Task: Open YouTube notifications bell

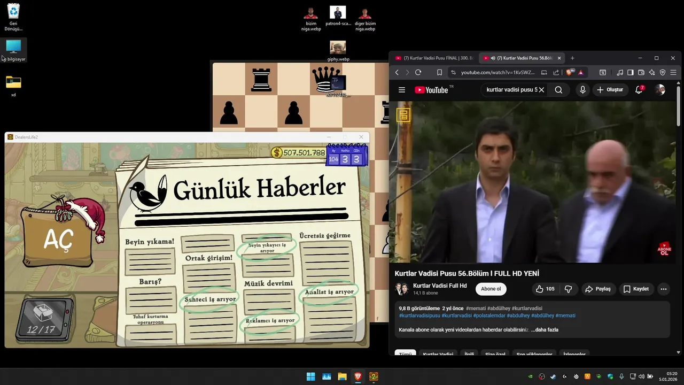Action: (x=639, y=90)
